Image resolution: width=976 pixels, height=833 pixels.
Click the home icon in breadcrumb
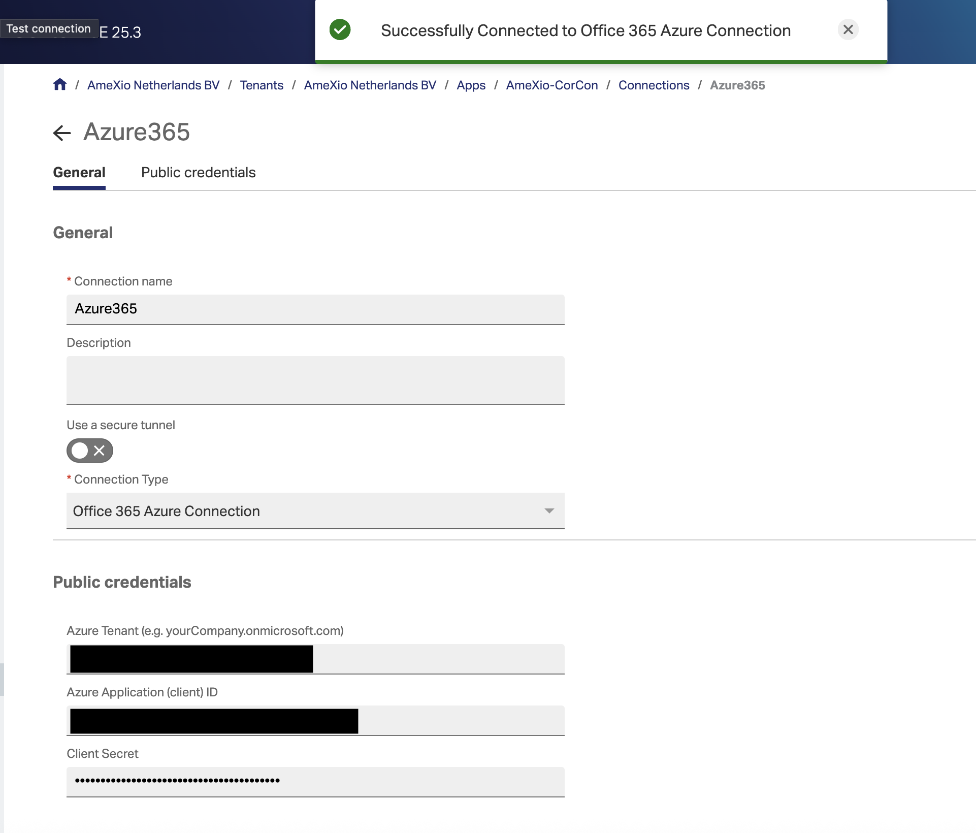pos(60,84)
